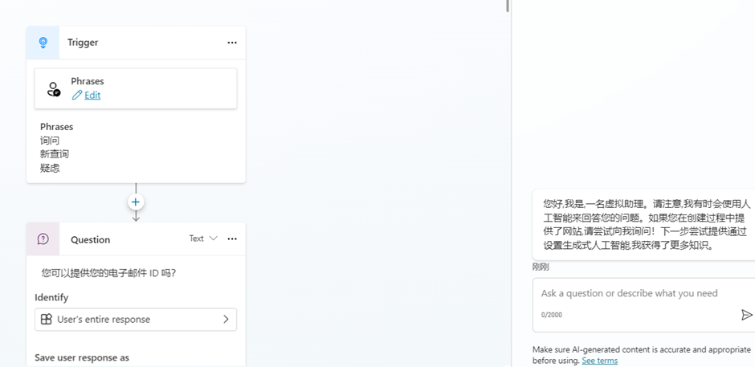Open the Trigger node more options menu
Screen dimensions: 755x367
(x=232, y=43)
